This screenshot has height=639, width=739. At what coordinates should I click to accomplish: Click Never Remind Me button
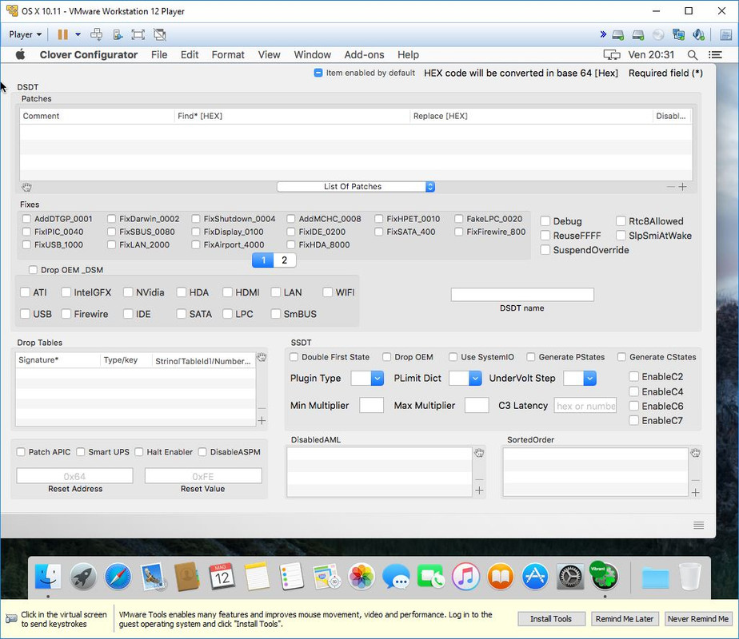(698, 619)
